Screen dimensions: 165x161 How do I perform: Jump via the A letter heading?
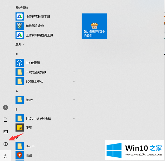point(17,91)
